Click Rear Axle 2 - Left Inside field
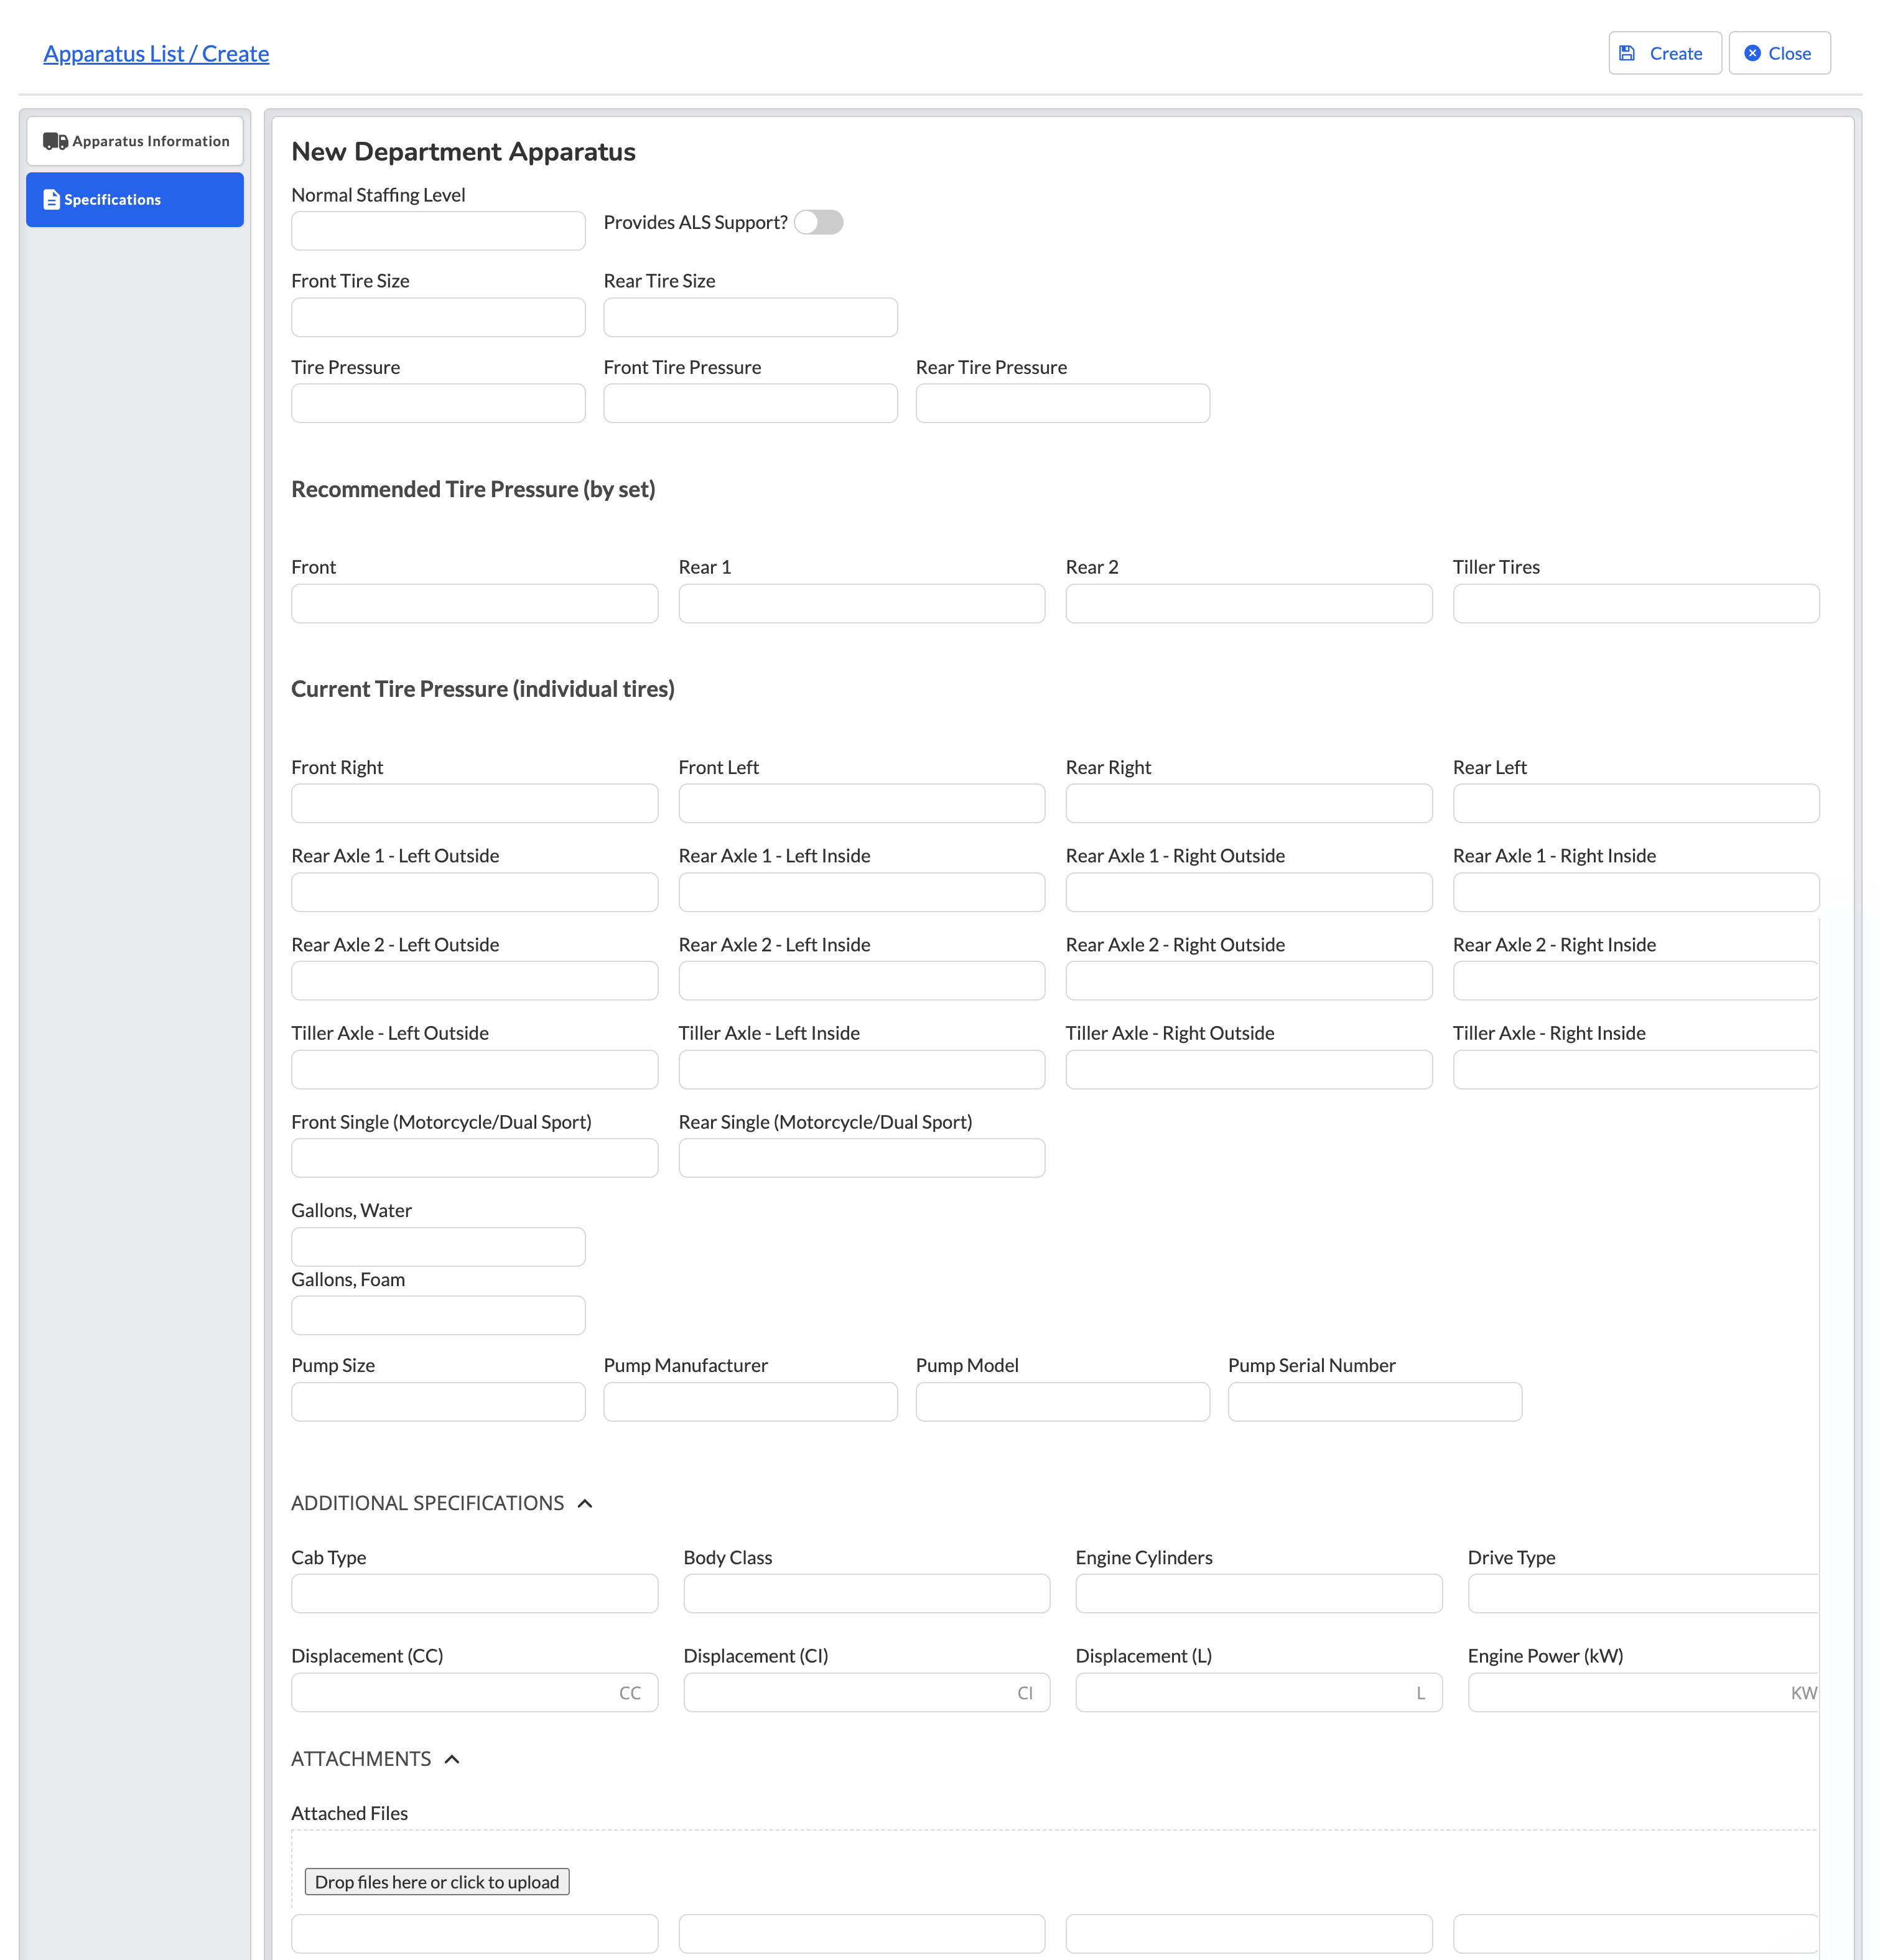 (x=861, y=981)
